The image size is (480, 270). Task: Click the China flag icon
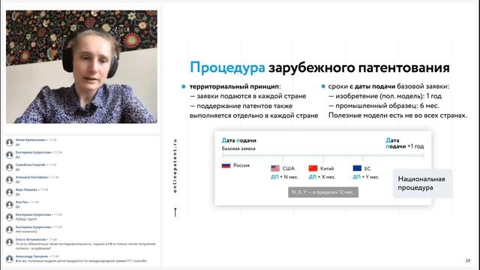point(313,168)
